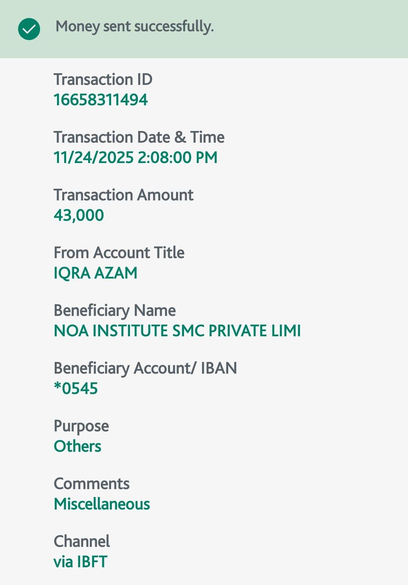Click the Comments label

tap(91, 484)
